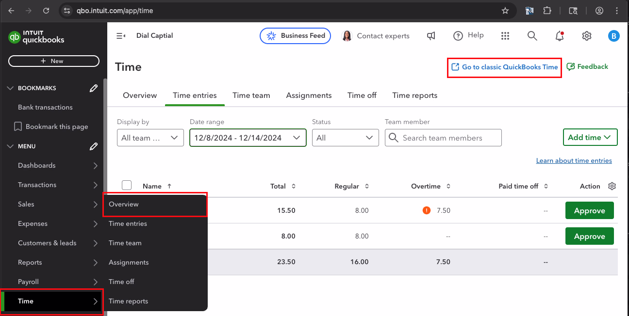
Task: Click the QuickBooks logo
Action: pos(36,37)
